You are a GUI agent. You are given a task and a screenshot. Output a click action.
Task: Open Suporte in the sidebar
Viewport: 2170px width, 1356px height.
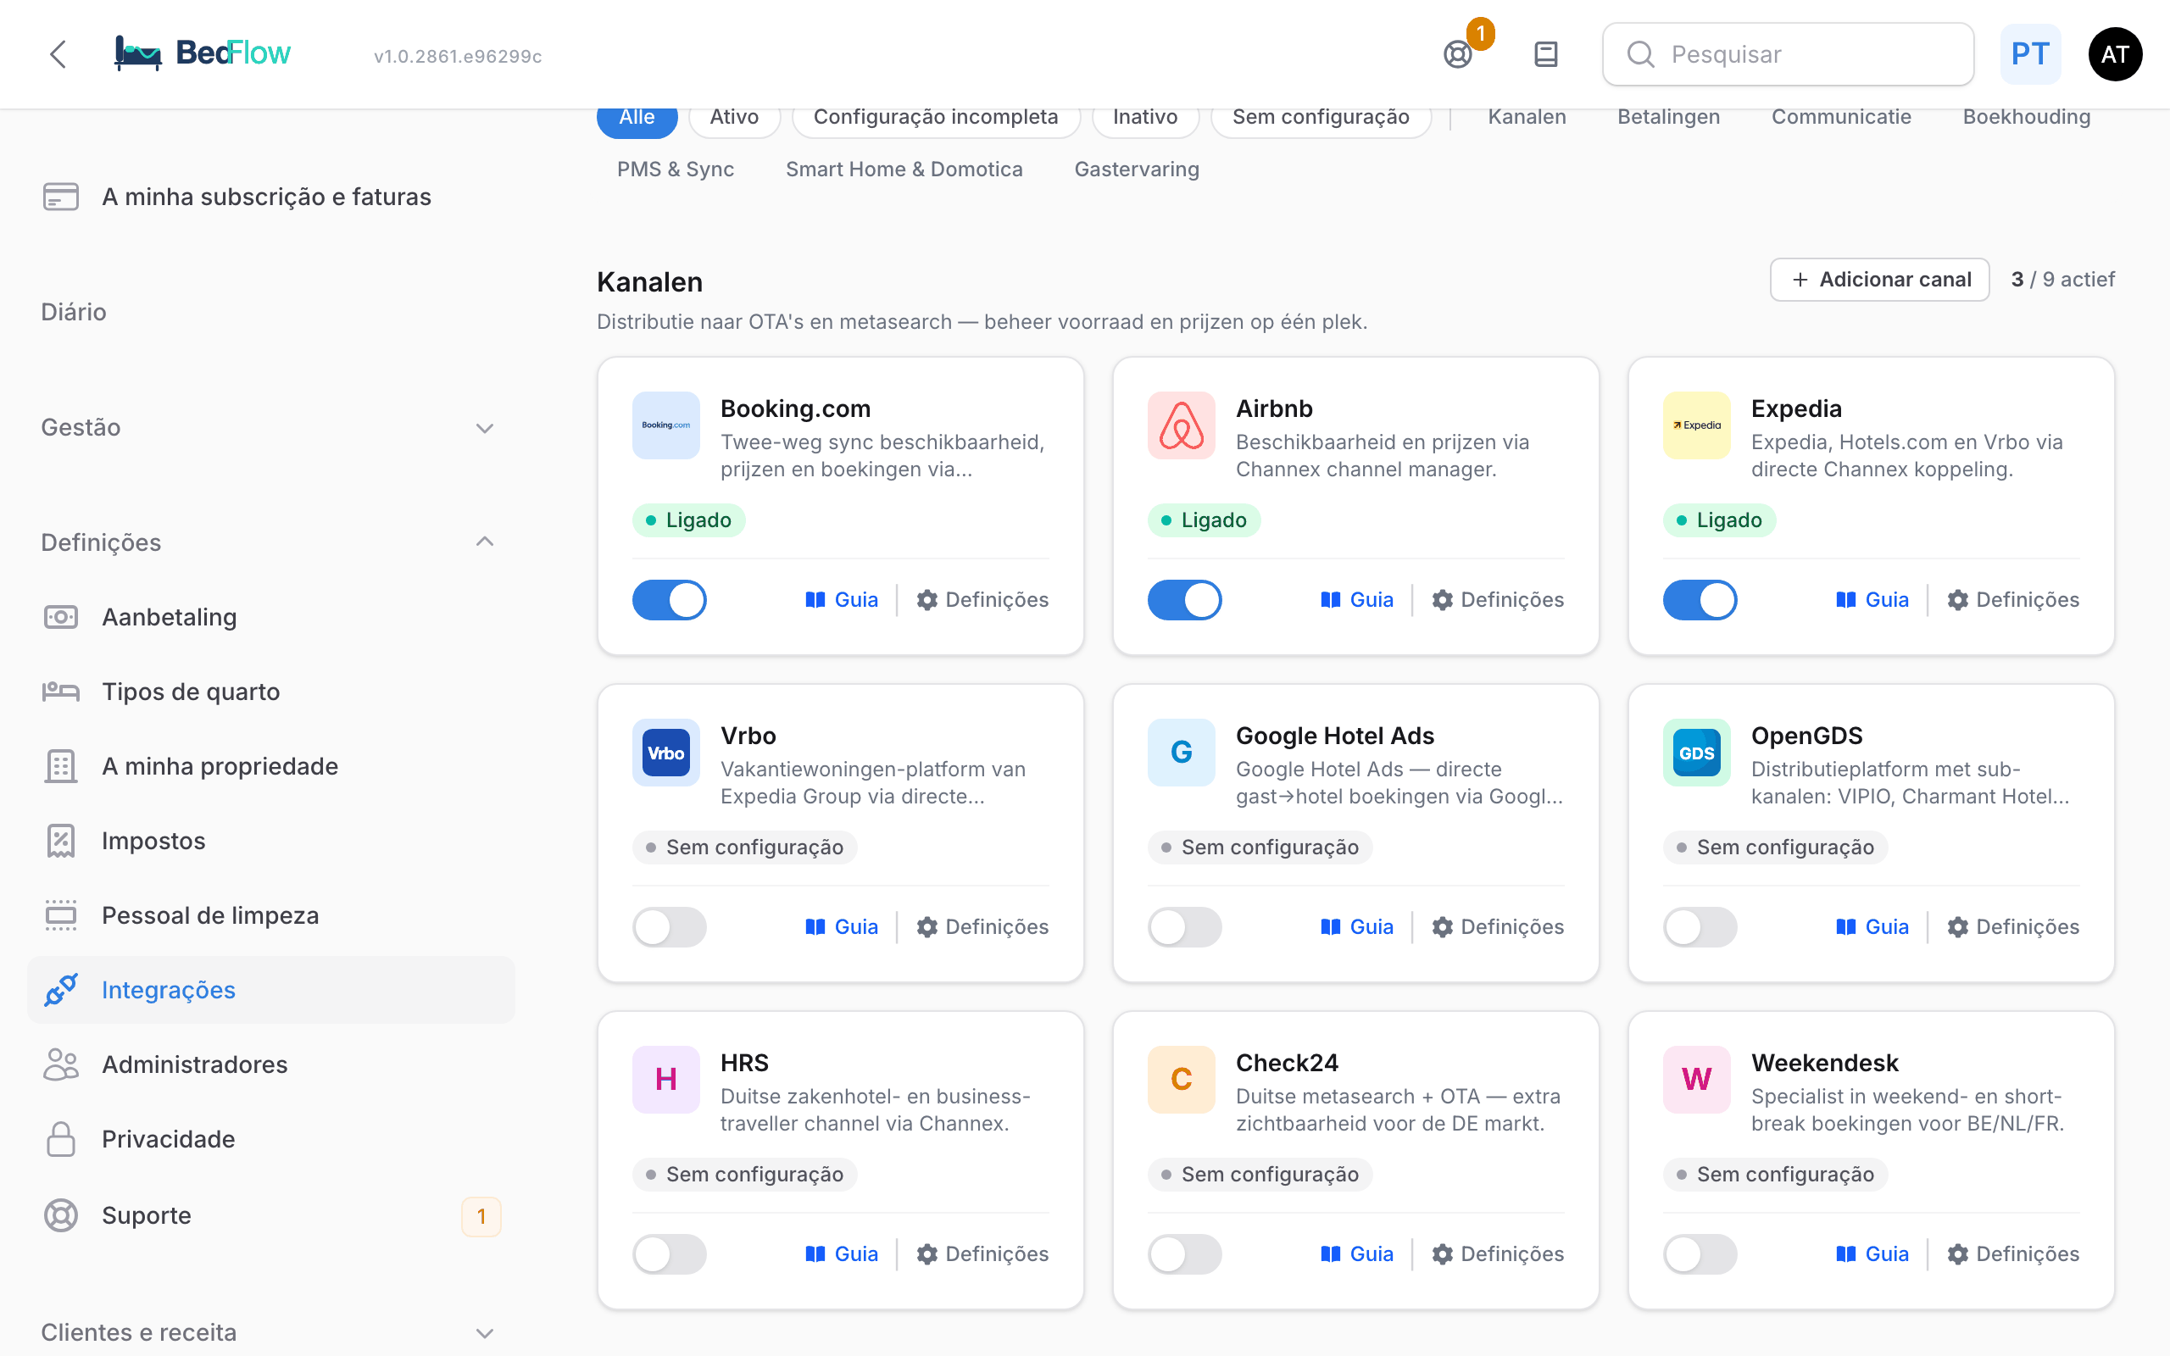point(270,1216)
